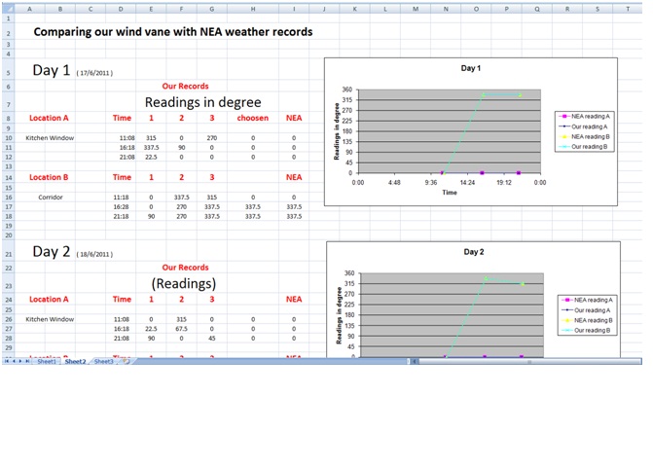Select row 2 header
Screen dimensions: 653x468
pos(9,32)
